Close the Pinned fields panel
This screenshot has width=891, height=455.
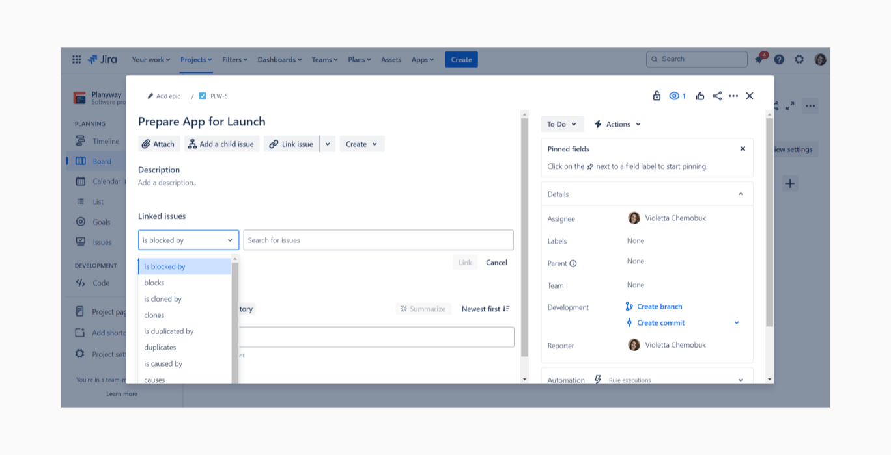click(x=742, y=149)
